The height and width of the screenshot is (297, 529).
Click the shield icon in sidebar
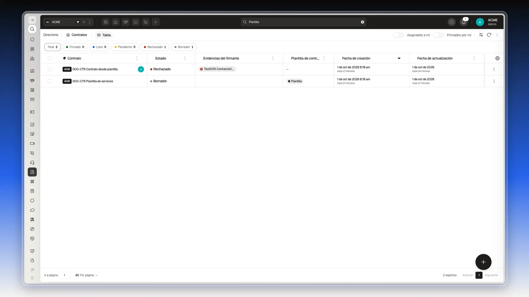tap(32, 251)
